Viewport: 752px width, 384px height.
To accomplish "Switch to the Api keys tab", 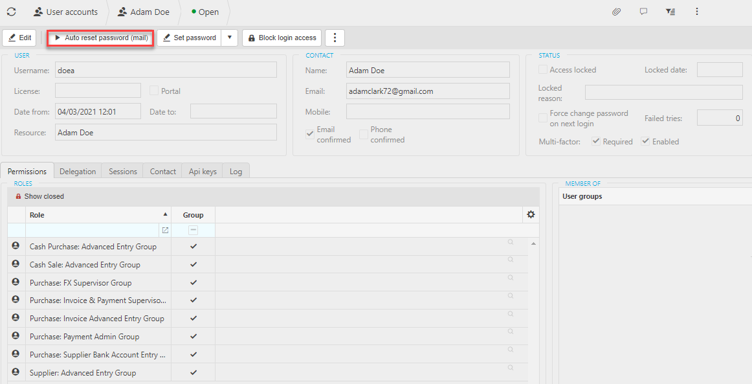I will [x=203, y=171].
